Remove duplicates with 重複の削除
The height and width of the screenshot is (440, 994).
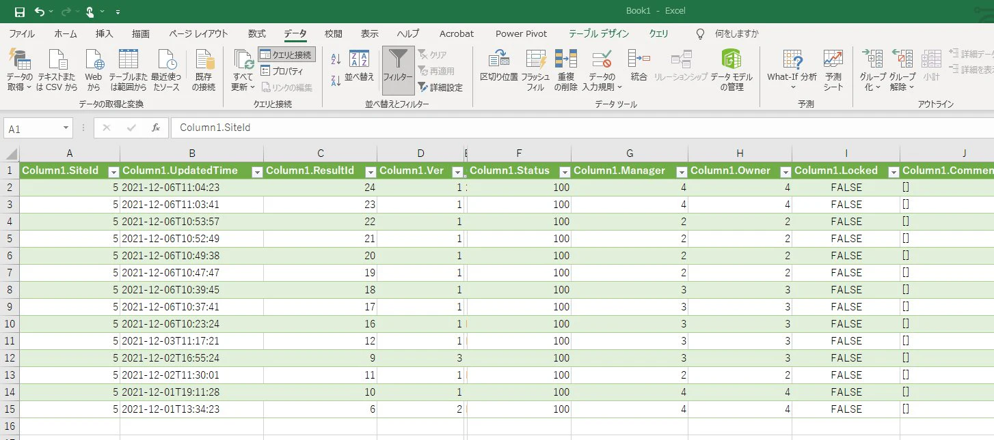567,70
